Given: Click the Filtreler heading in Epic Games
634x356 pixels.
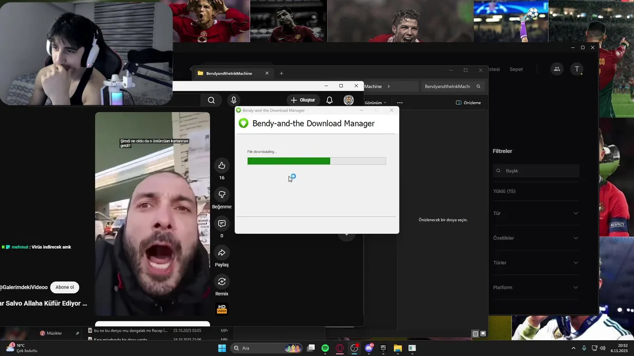Looking at the screenshot, I should click(502, 151).
